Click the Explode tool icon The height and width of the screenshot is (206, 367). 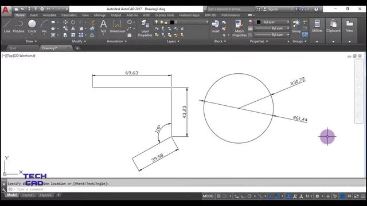(x=92, y=29)
